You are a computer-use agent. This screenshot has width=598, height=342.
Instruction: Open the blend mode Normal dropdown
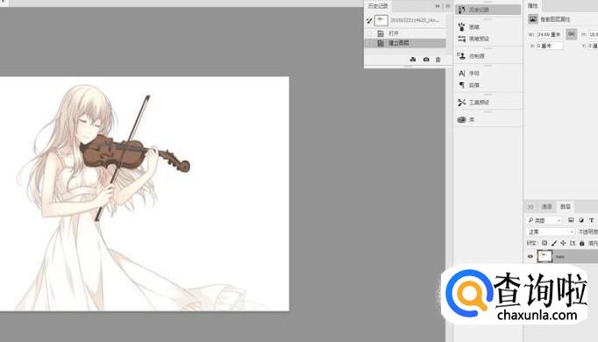[551, 232]
